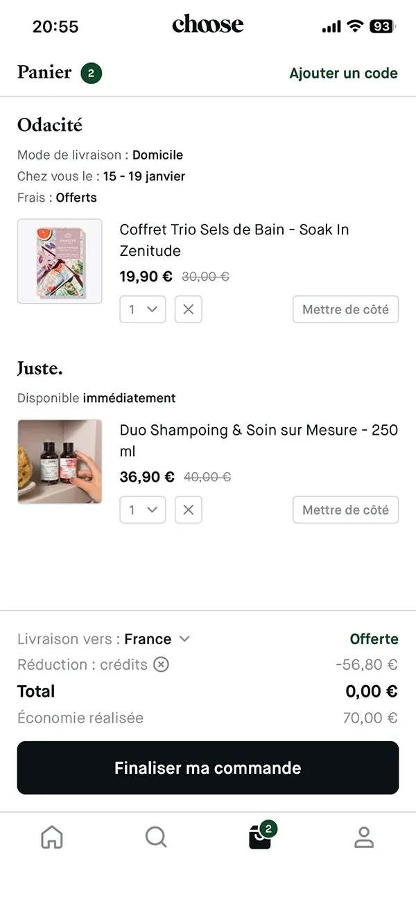Select the Juste. brand heading
Screen dimensions: 416x900
[40, 369]
